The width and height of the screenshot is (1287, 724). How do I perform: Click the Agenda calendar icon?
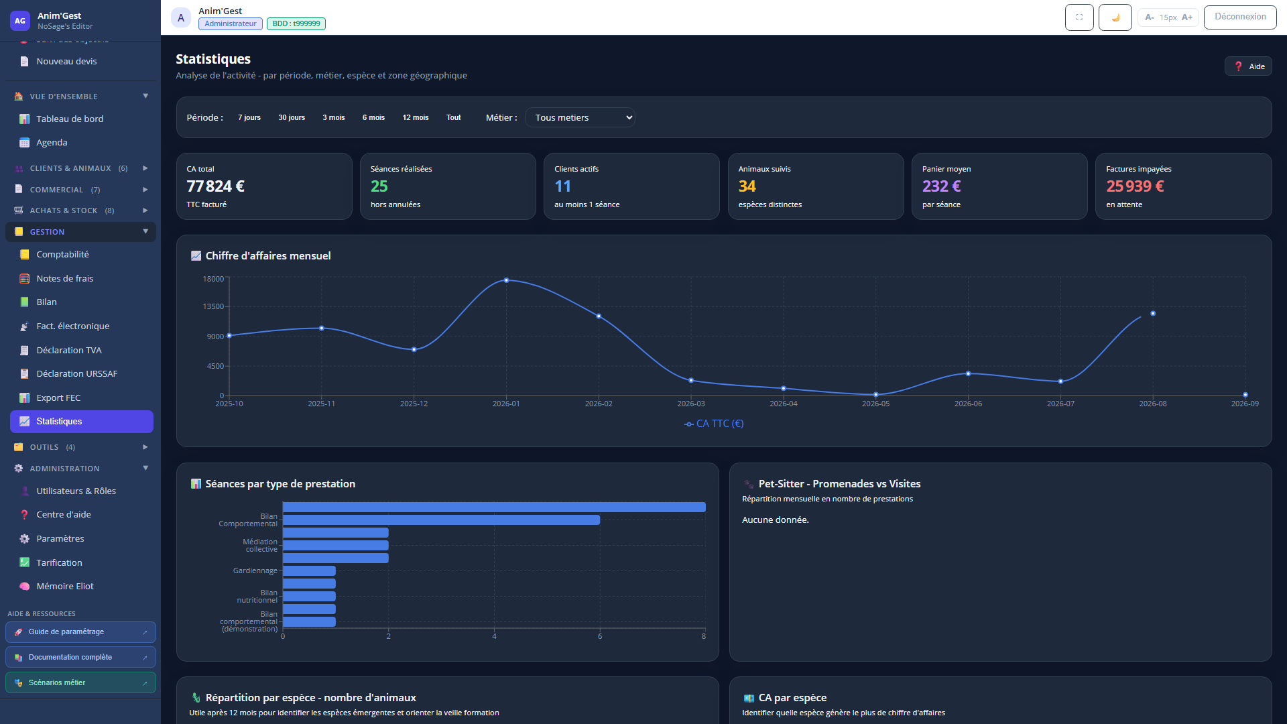tap(24, 143)
